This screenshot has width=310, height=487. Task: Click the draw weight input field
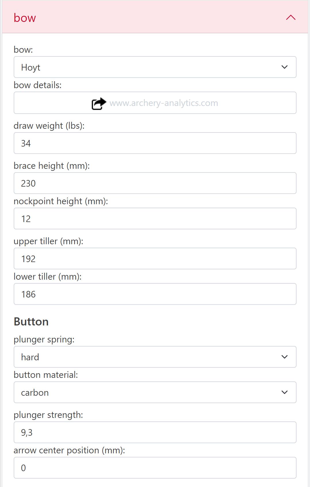(x=155, y=143)
